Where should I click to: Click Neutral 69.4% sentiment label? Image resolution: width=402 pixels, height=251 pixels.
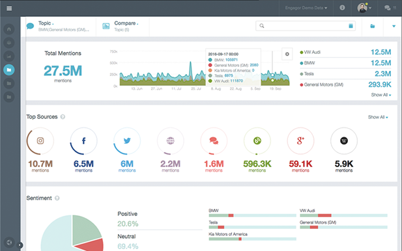point(128,242)
